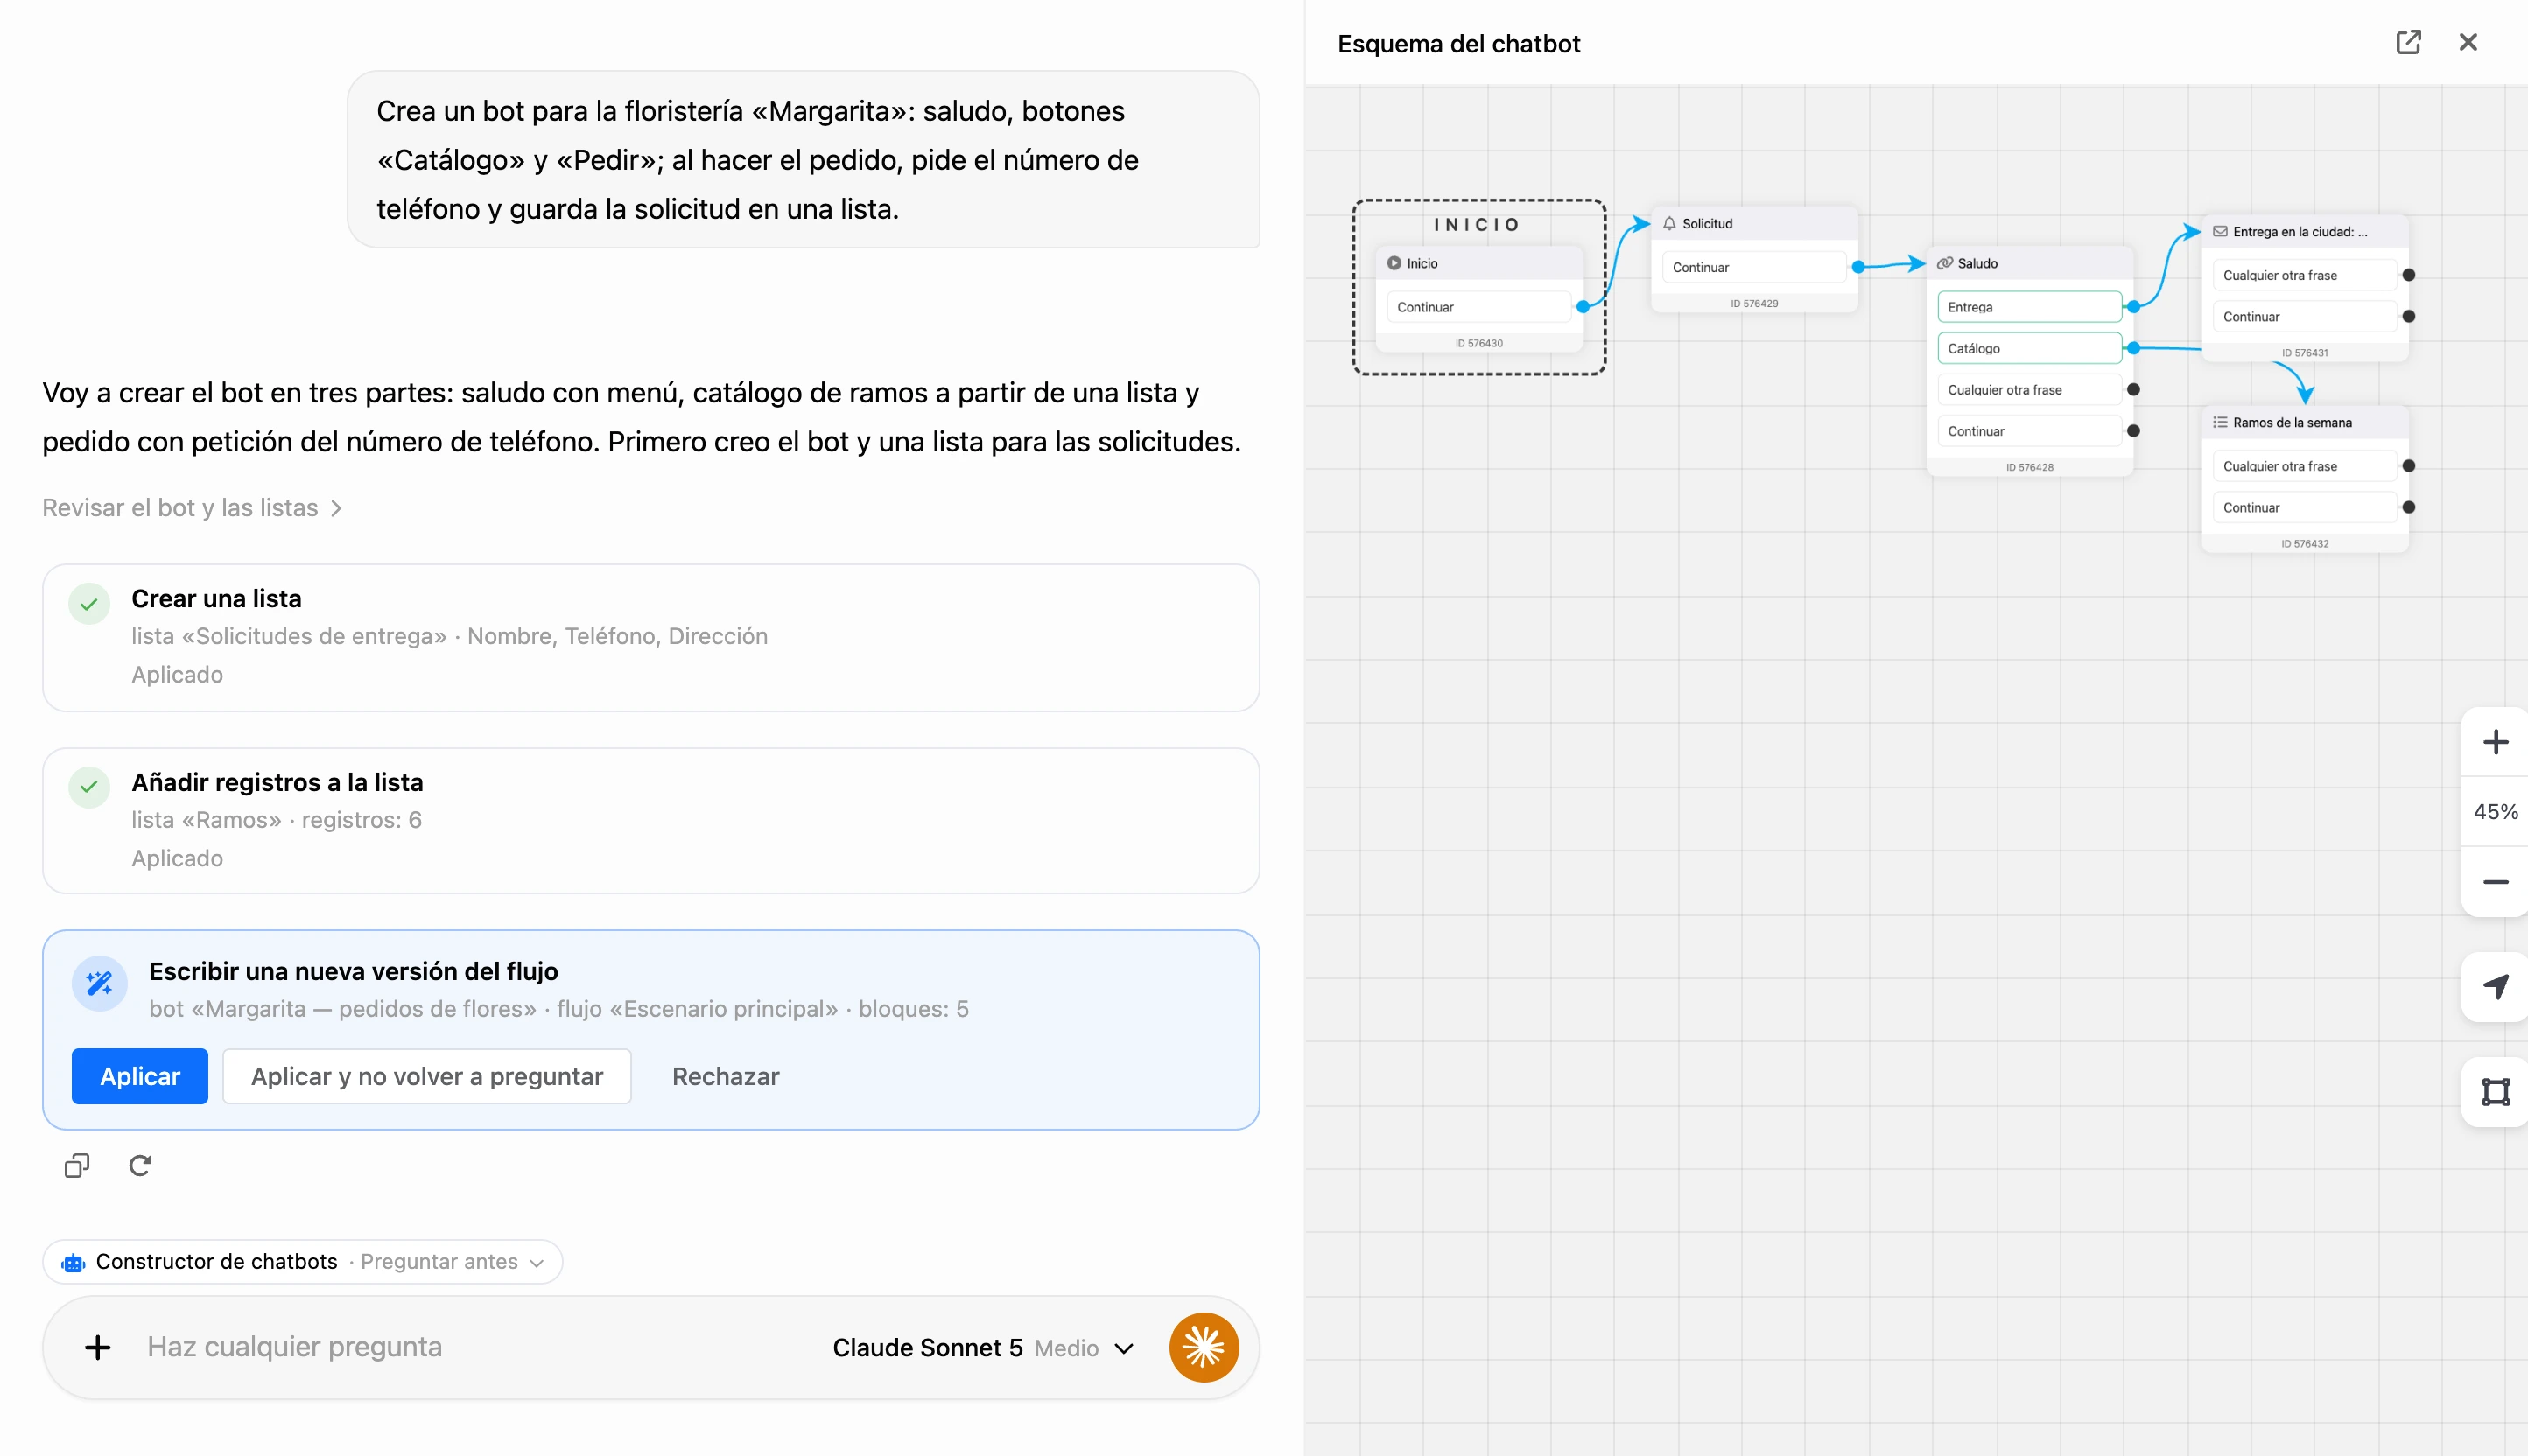Zoom out of the flow canvas

[x=2495, y=882]
